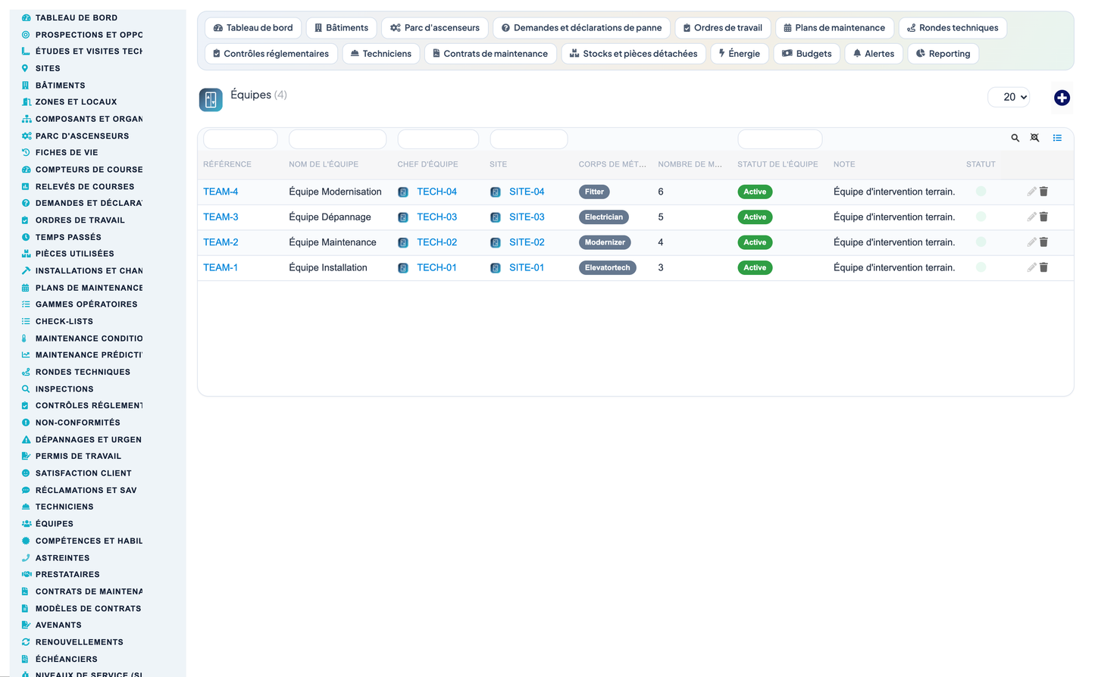
Task: Open Check-lists in the sidebar
Action: tap(64, 322)
